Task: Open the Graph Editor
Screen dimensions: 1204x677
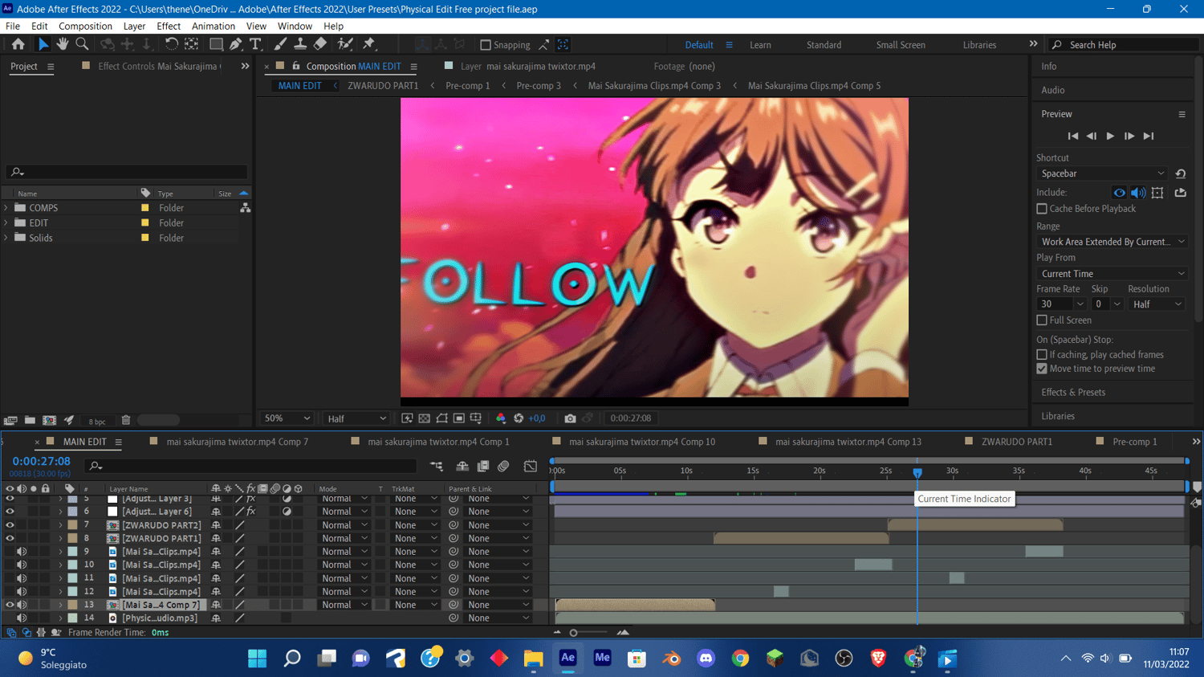Action: (x=531, y=466)
